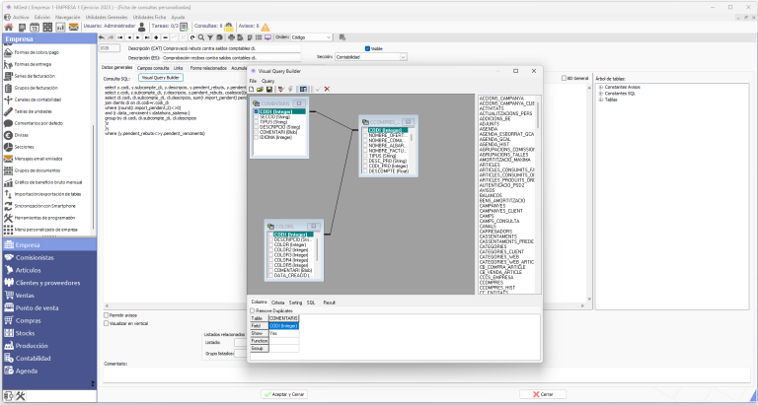Viewport: 758px width, 405px height.
Task: Switch to SQL tab in Query Builder
Action: (x=311, y=303)
